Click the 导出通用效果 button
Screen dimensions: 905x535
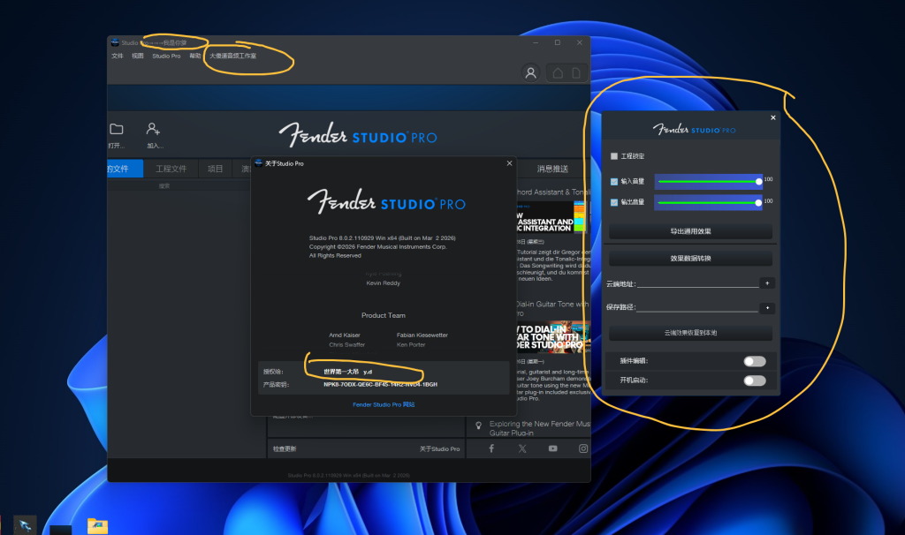click(x=690, y=231)
